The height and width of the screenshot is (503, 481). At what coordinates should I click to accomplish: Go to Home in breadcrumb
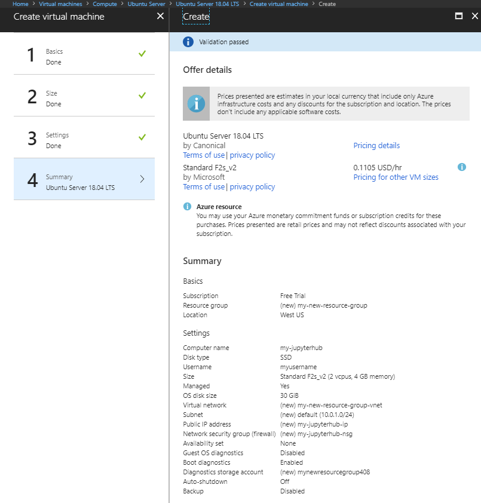pyautogui.click(x=20, y=4)
